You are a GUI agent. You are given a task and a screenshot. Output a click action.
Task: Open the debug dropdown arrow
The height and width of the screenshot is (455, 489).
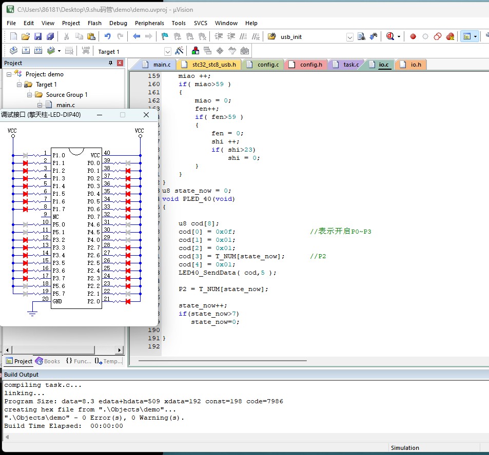tap(399, 37)
